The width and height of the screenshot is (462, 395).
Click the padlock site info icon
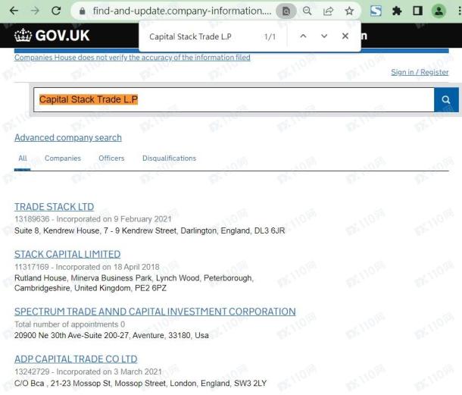point(83,11)
